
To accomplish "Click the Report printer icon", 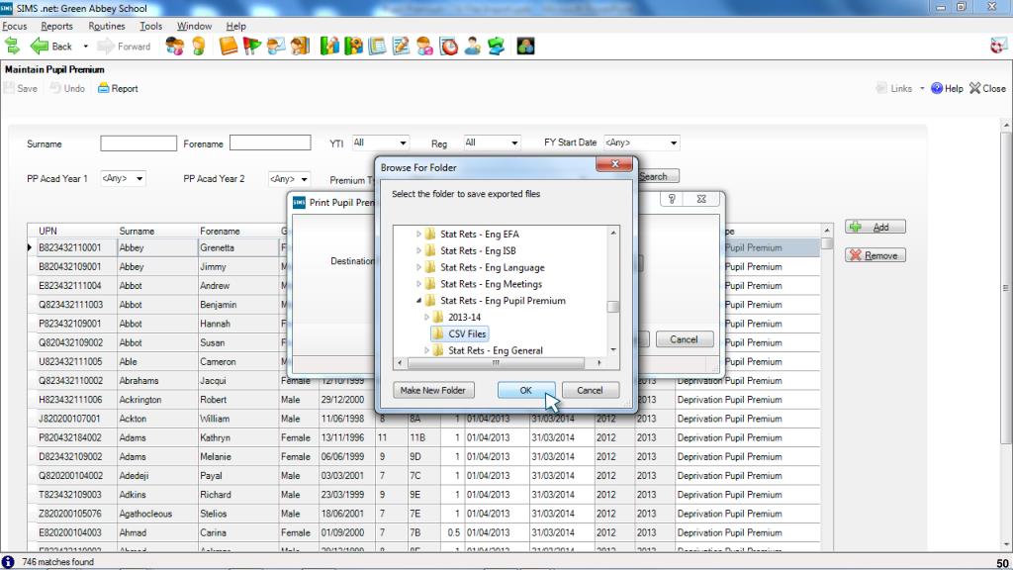I will (104, 88).
